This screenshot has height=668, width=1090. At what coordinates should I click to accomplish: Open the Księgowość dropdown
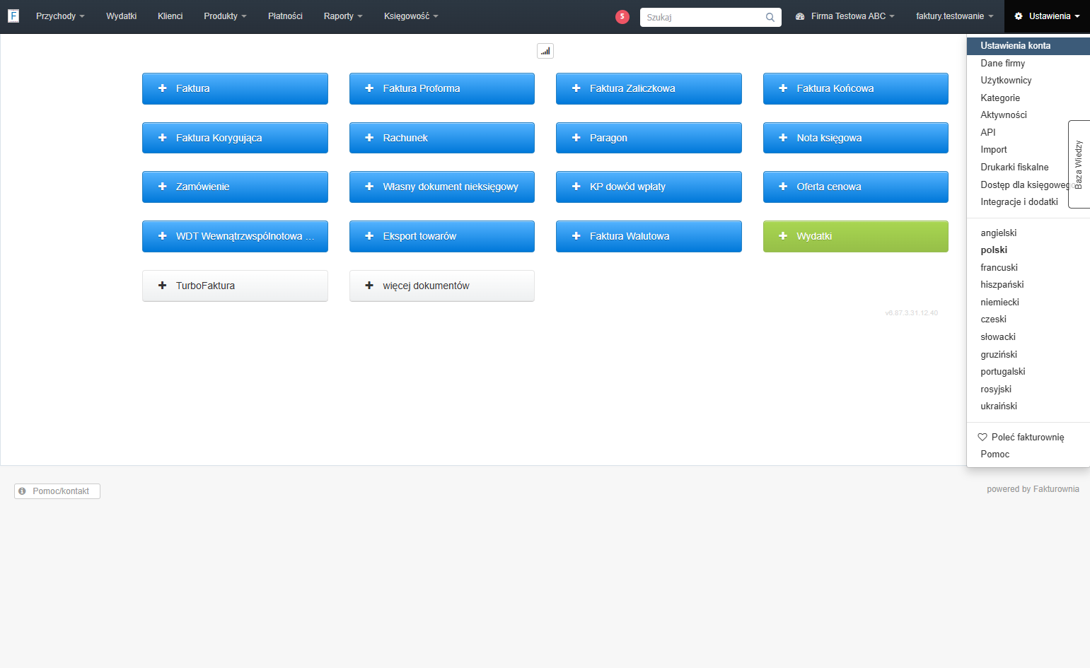pyautogui.click(x=411, y=16)
